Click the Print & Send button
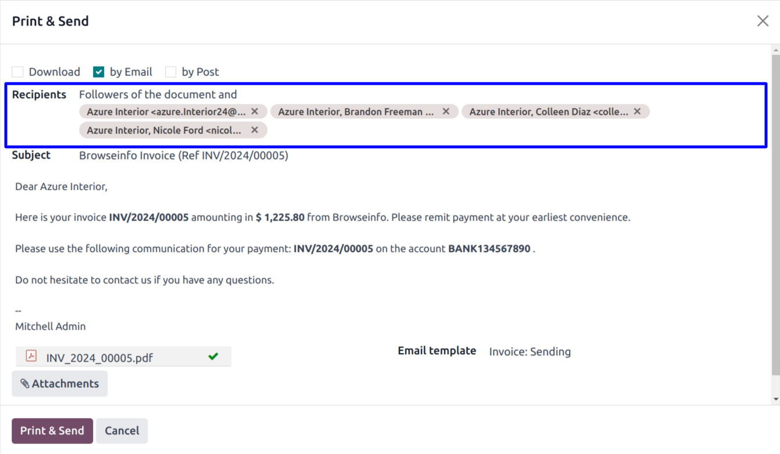 click(x=52, y=431)
